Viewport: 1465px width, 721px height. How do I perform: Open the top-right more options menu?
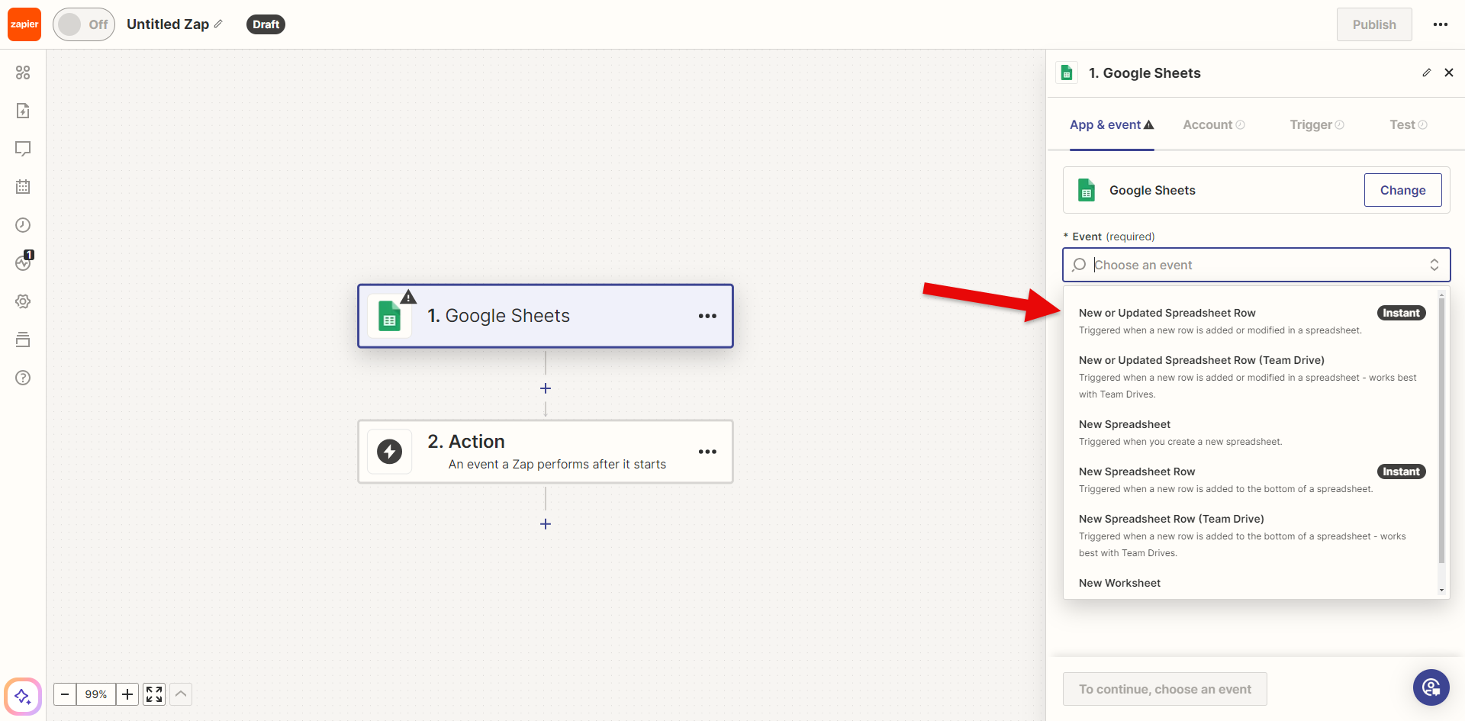pyautogui.click(x=1441, y=24)
